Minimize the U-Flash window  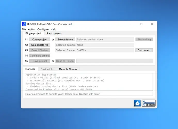[x=130, y=24]
